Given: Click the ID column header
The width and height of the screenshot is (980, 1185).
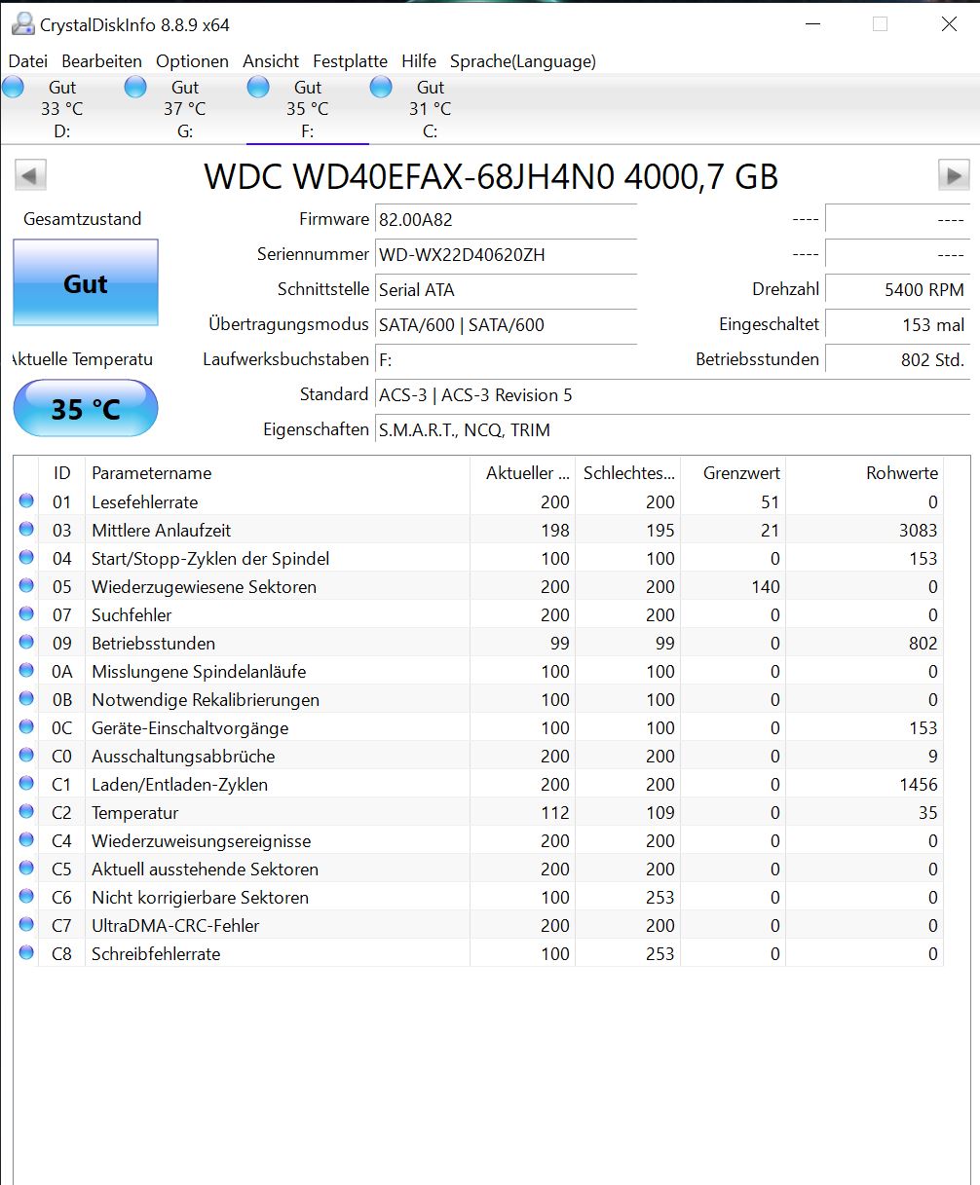Looking at the screenshot, I should click(x=61, y=473).
